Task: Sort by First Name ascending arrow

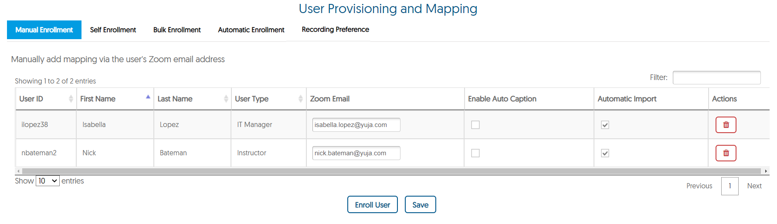Action: (148, 97)
